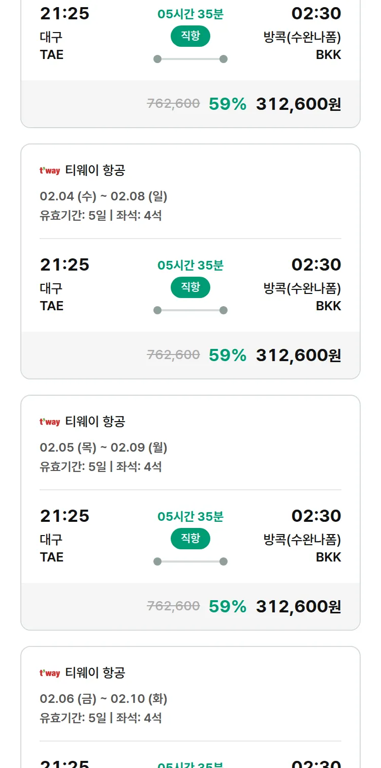
Task: Click t'way logo on 02.04 flight card
Action: click(x=50, y=171)
